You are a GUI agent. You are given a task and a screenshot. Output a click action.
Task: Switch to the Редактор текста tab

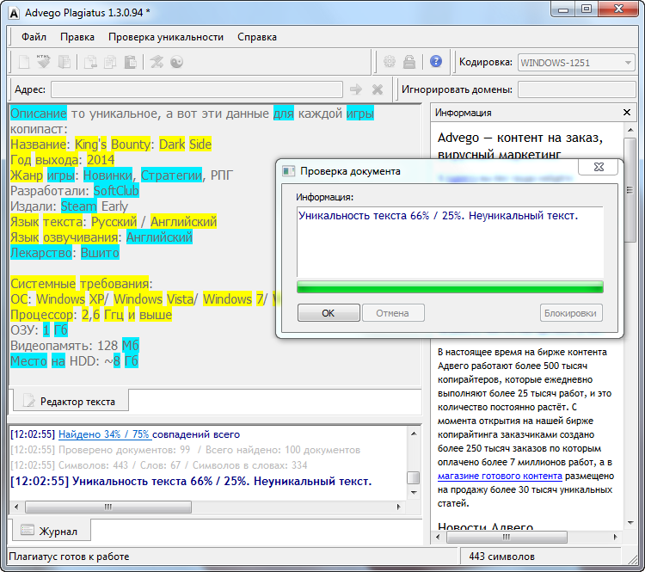[x=71, y=401]
